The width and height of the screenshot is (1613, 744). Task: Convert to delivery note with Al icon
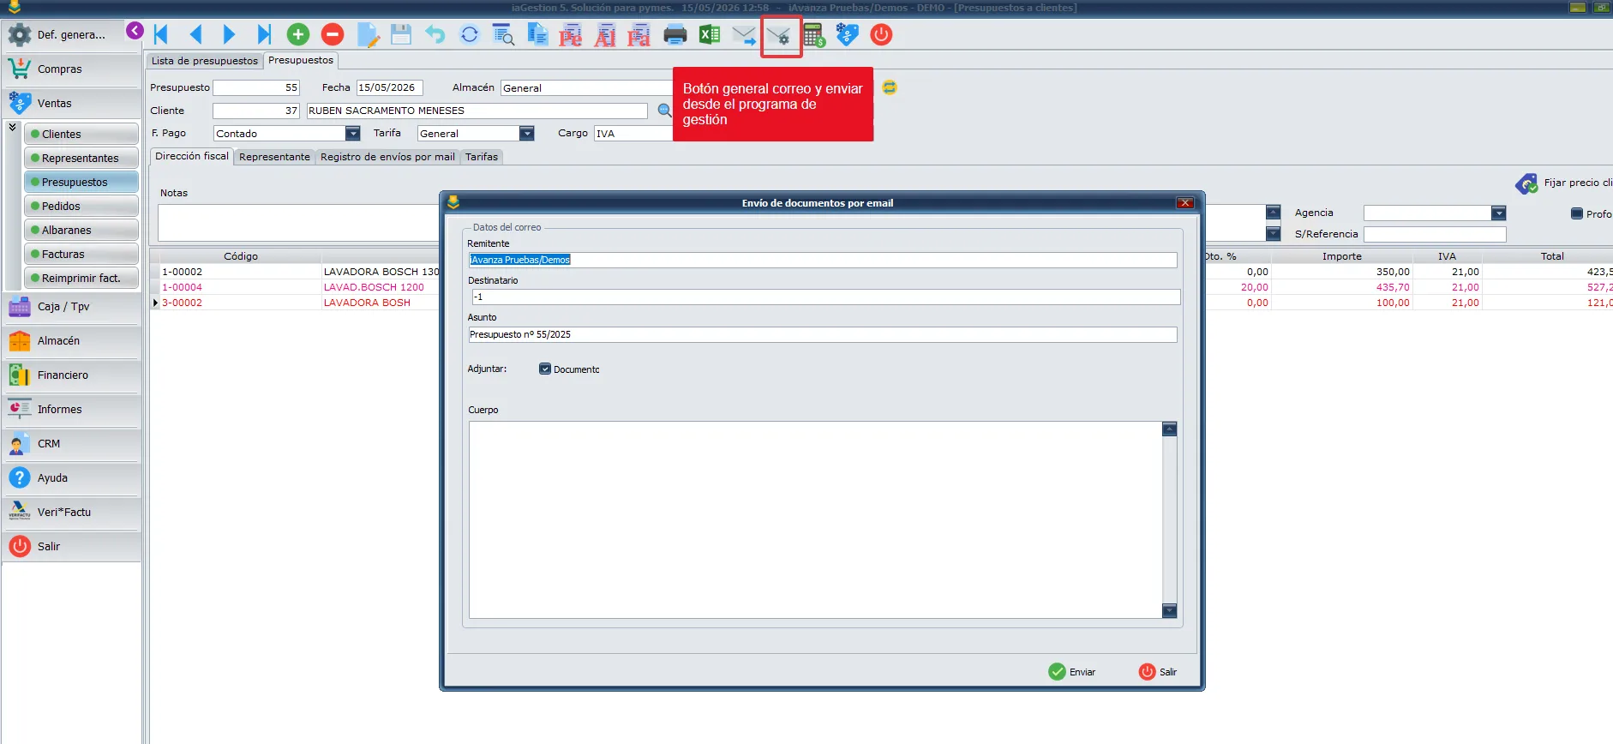tap(605, 35)
